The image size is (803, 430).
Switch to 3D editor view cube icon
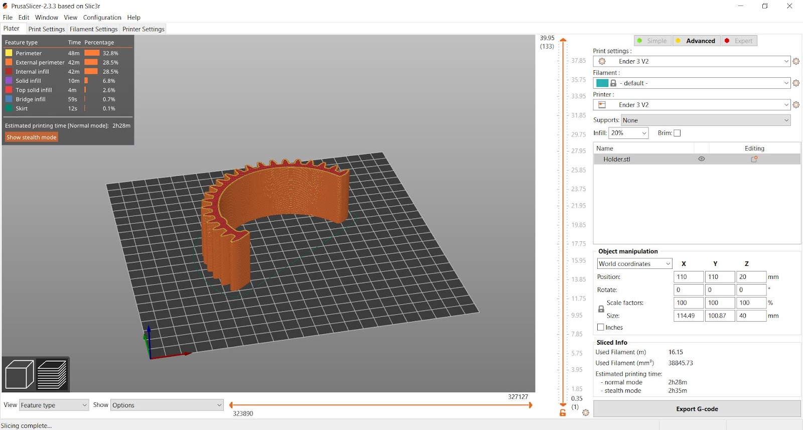click(x=19, y=374)
